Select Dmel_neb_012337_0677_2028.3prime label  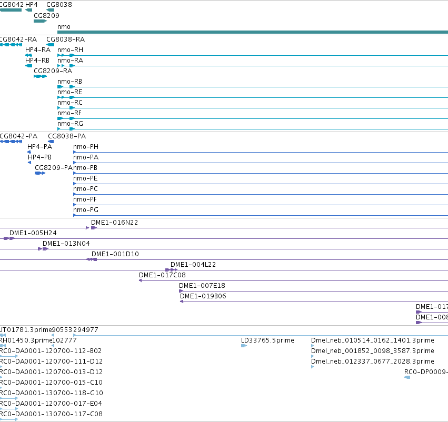pyautogui.click(x=373, y=361)
